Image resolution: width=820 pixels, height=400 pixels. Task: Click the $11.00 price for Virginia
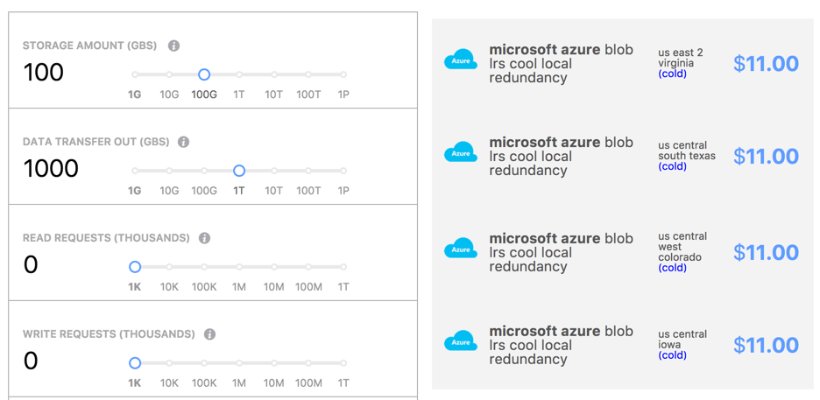[767, 64]
